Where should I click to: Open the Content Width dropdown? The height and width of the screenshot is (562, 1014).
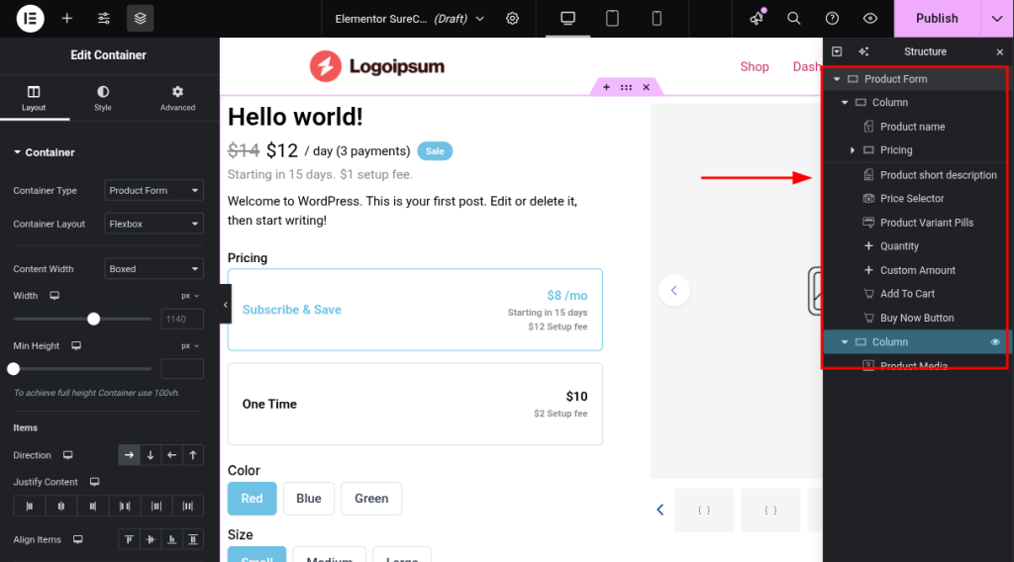pos(153,269)
